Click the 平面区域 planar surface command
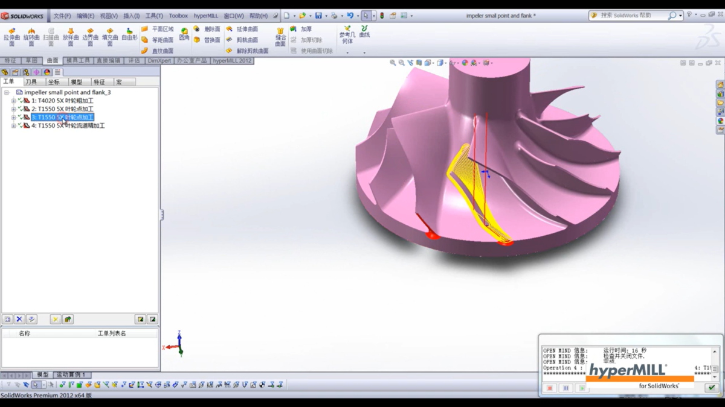Image resolution: width=725 pixels, height=407 pixels. click(157, 29)
